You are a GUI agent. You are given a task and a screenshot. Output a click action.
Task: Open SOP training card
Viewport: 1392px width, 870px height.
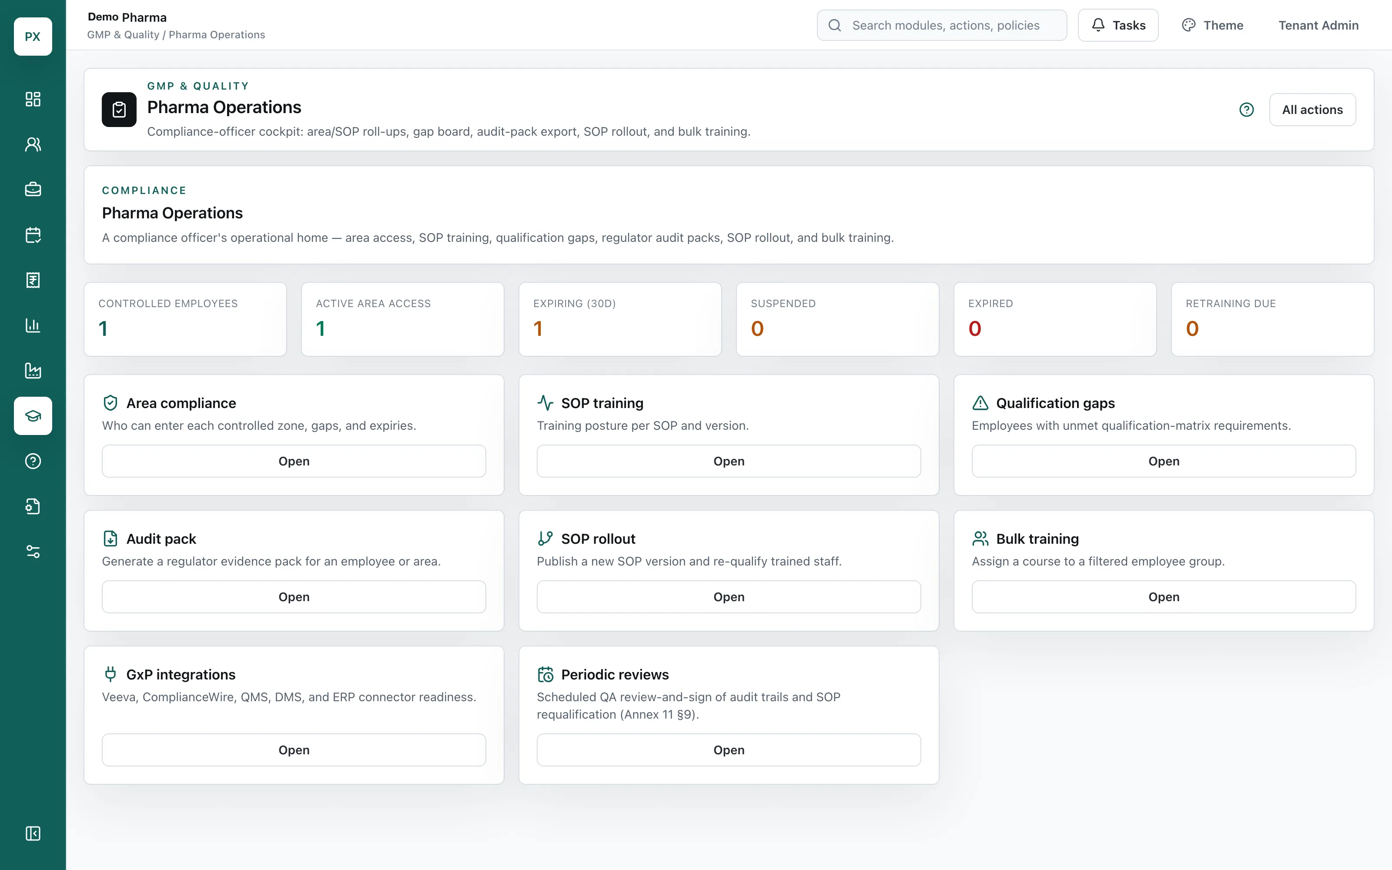(729, 461)
